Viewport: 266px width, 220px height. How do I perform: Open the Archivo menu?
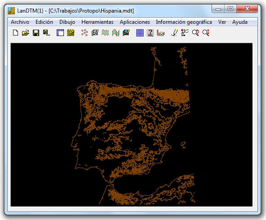coord(20,22)
